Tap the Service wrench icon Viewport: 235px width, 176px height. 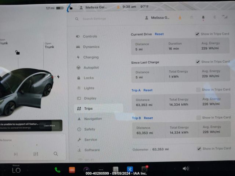79,140
